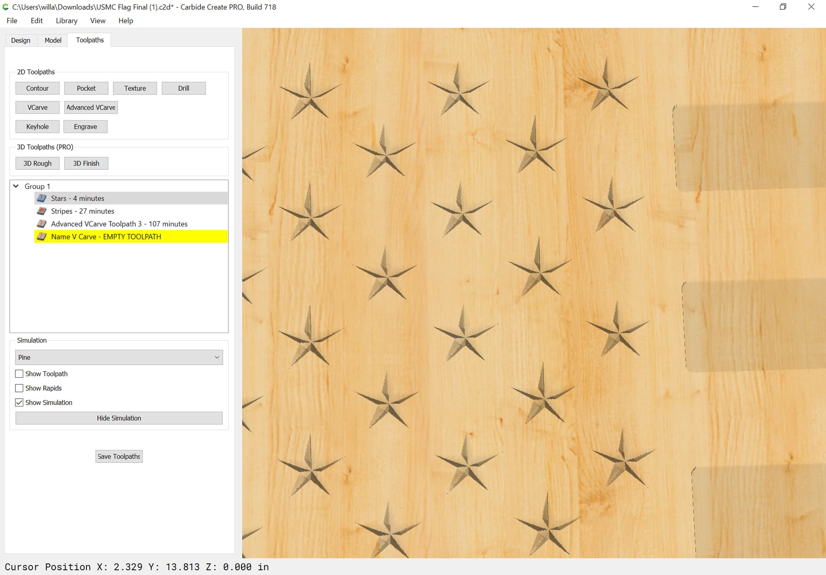Open the Library menu

tap(66, 21)
